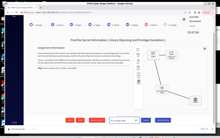Select the internet globe node

[195, 100]
